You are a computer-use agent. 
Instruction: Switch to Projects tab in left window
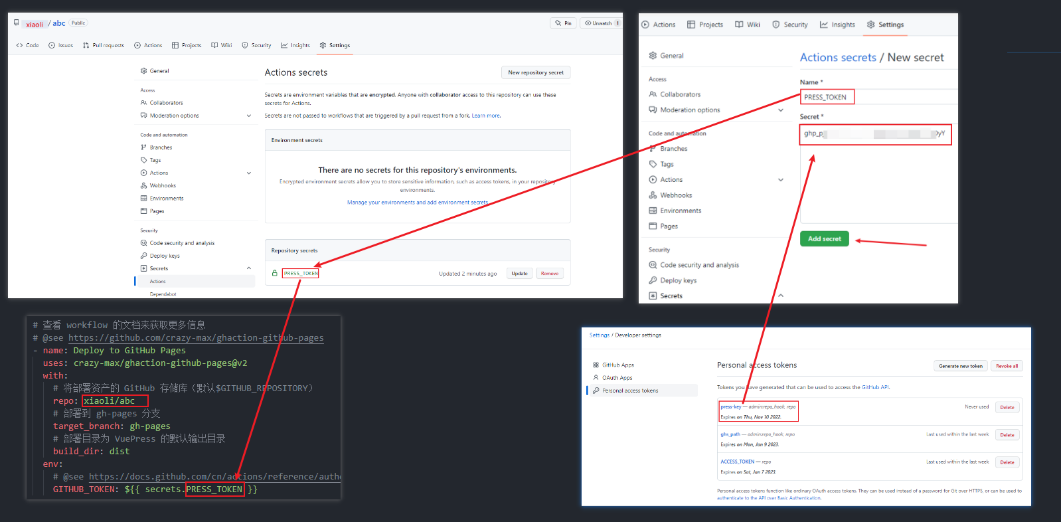187,45
